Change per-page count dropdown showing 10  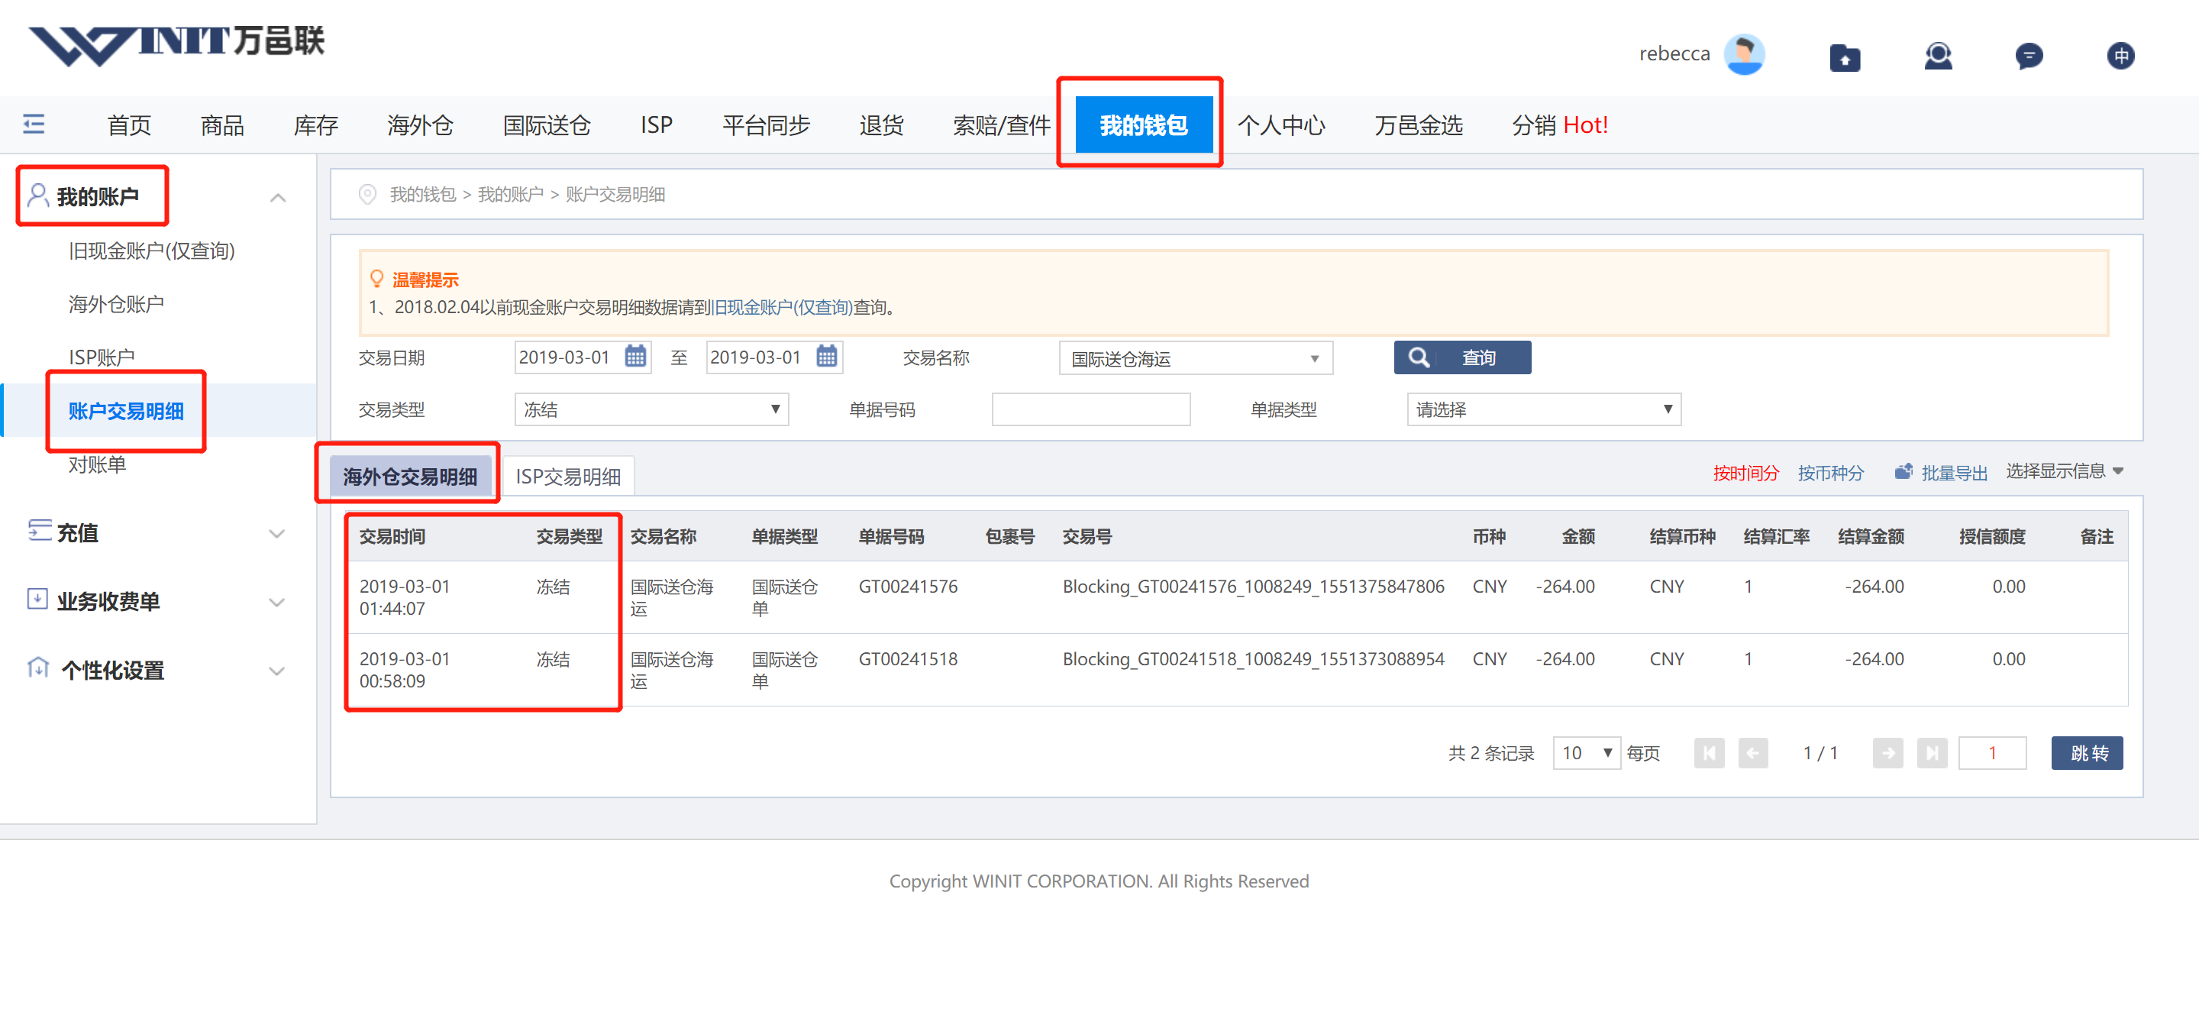(x=1586, y=752)
